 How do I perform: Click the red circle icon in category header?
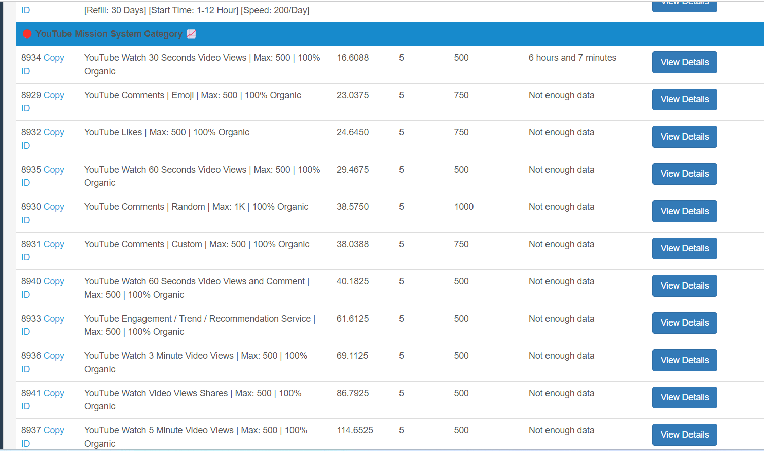[27, 34]
